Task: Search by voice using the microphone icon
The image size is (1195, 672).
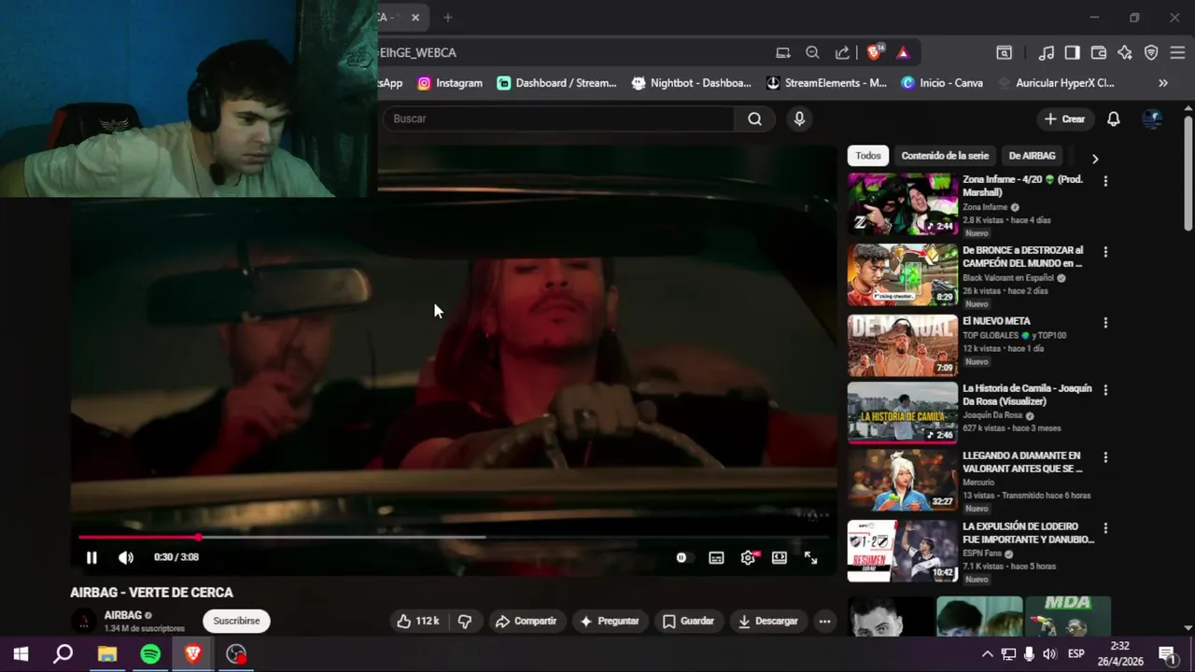Action: coord(799,119)
